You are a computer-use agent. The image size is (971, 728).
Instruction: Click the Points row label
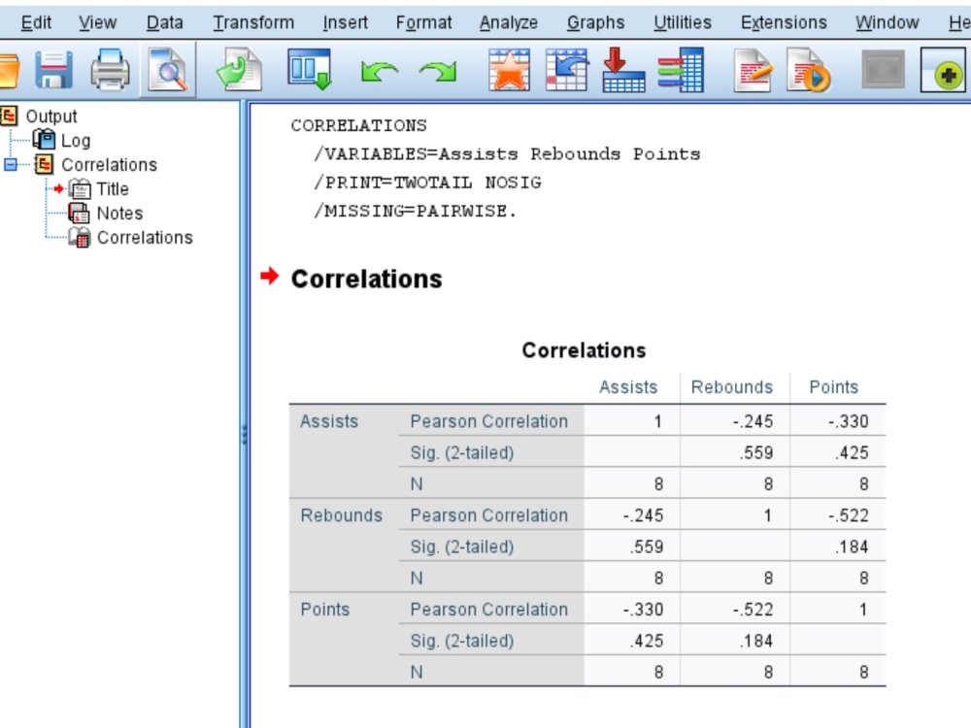click(x=325, y=610)
